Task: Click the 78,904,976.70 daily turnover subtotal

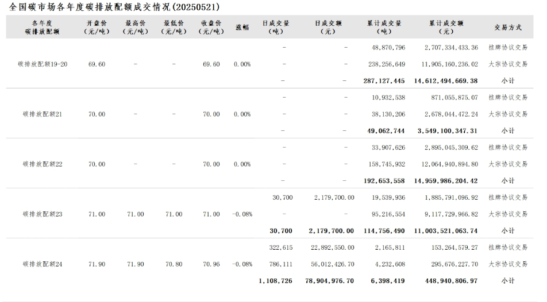Action: tap(329, 281)
